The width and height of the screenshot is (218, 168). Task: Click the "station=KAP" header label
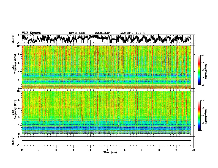coord(102,33)
